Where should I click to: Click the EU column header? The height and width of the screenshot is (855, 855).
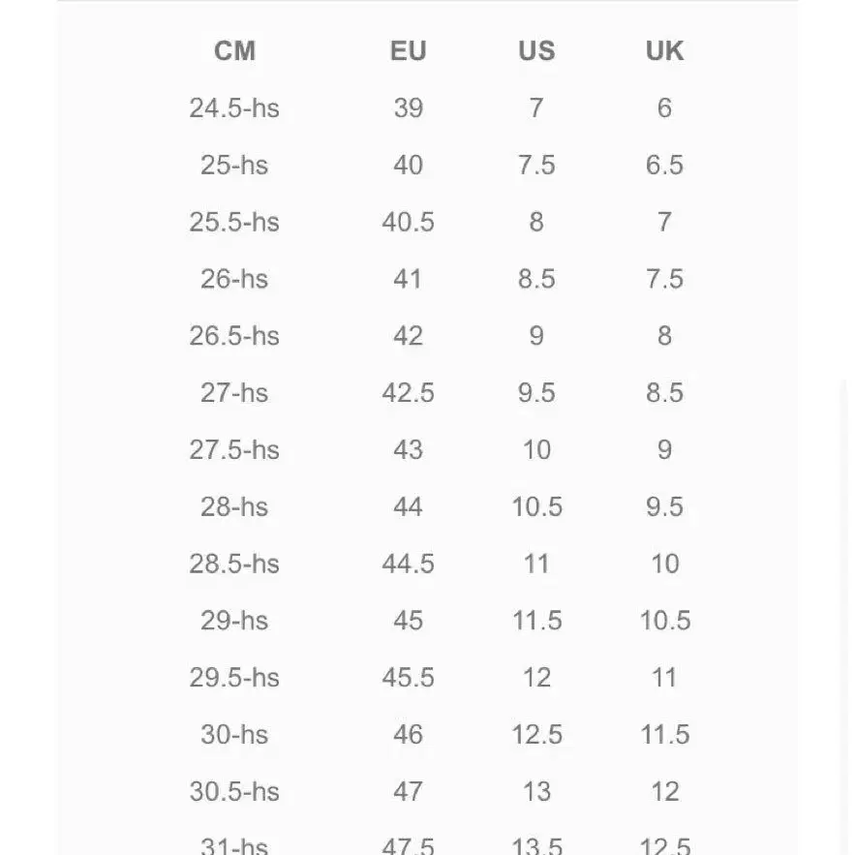pos(408,51)
